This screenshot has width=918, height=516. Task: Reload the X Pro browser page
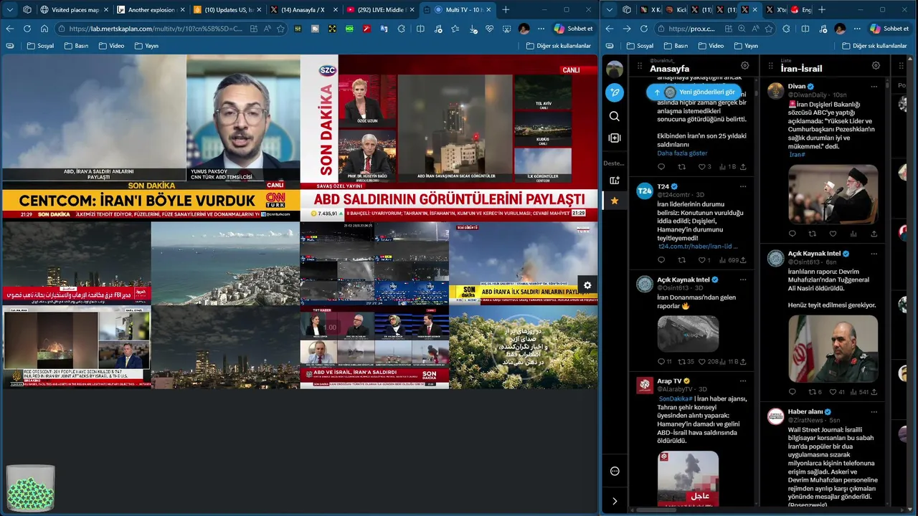tap(643, 29)
